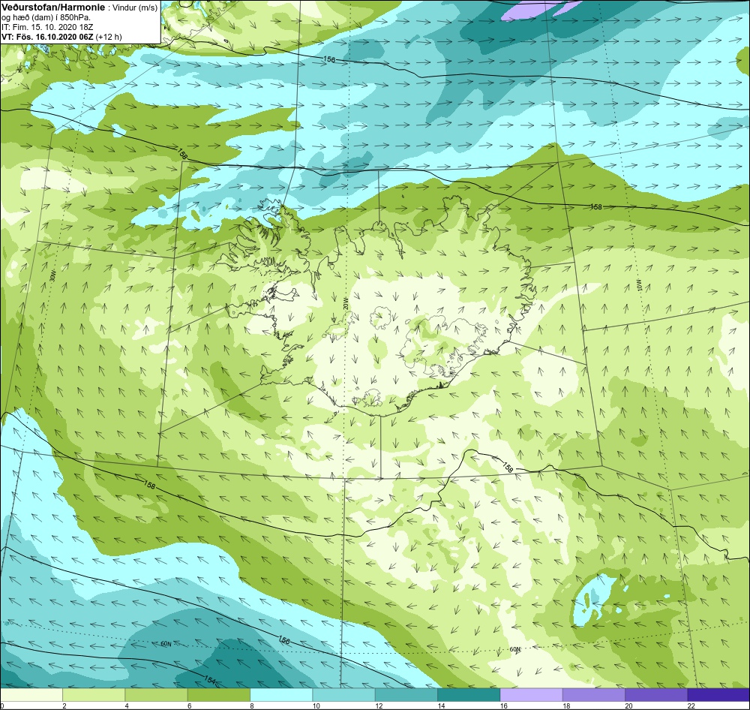Click the above-22 m/s deep purple legend swatch
The width and height of the screenshot is (750, 710).
[719, 694]
